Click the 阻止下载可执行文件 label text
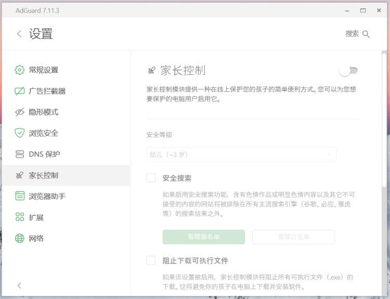390x299 pixels. coord(195,261)
